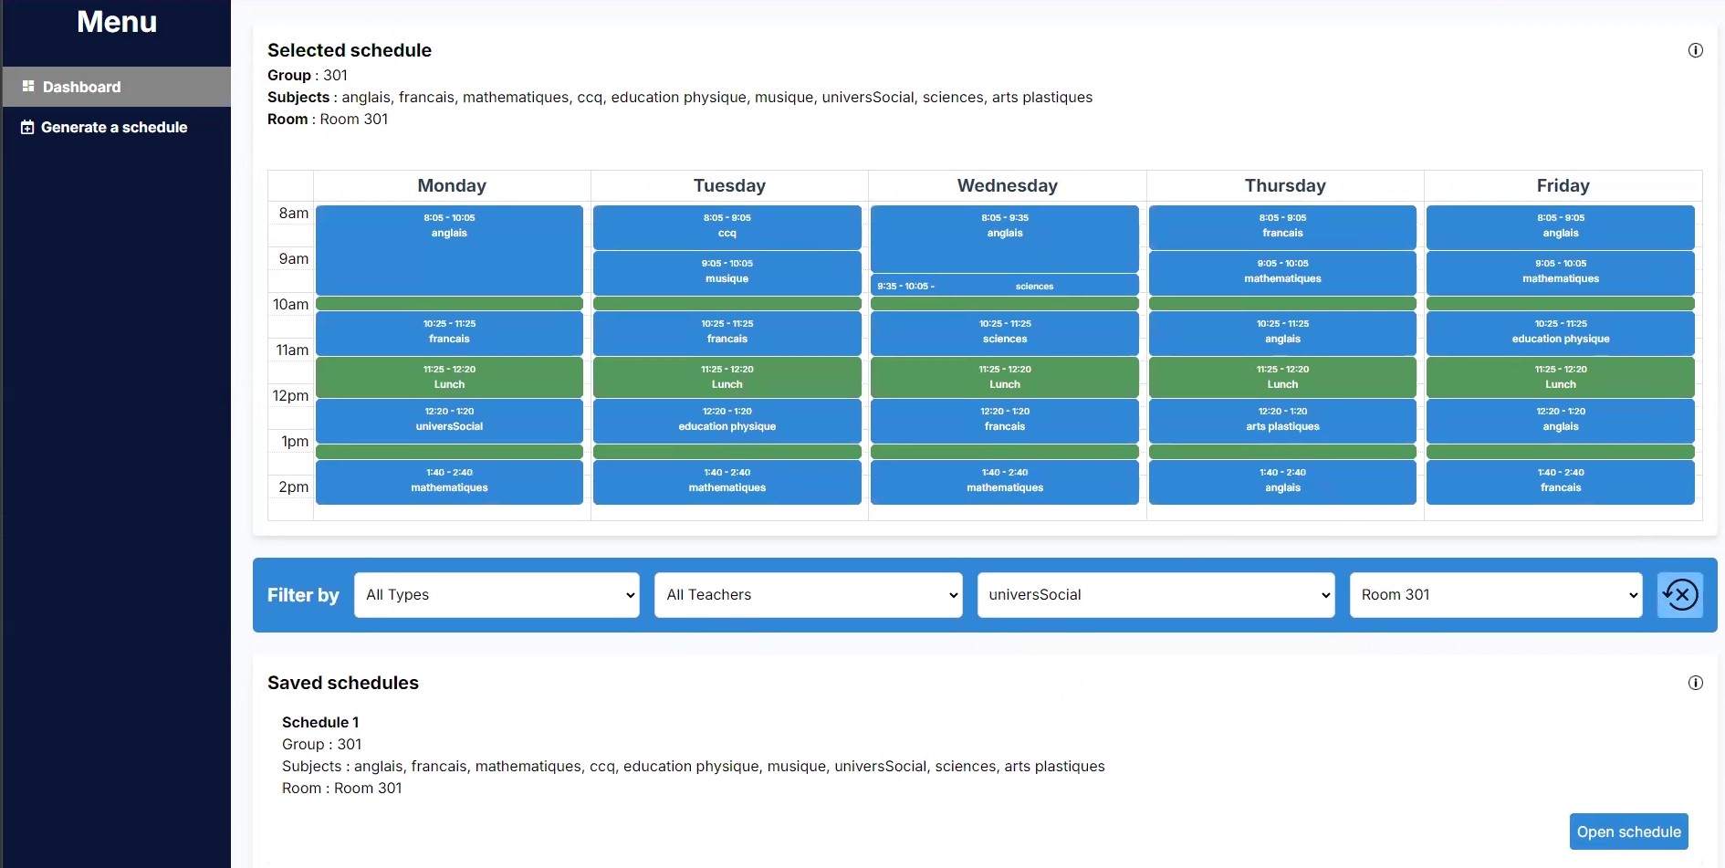Click the 12pm time label
Screen dimensions: 1725x868
(x=290, y=395)
